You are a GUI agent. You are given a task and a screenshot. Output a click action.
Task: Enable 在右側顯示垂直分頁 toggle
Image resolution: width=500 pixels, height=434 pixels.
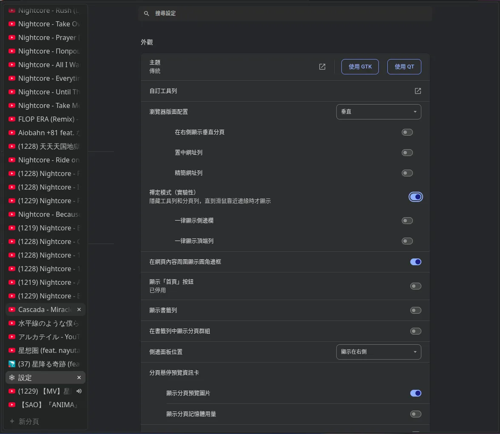[407, 132]
